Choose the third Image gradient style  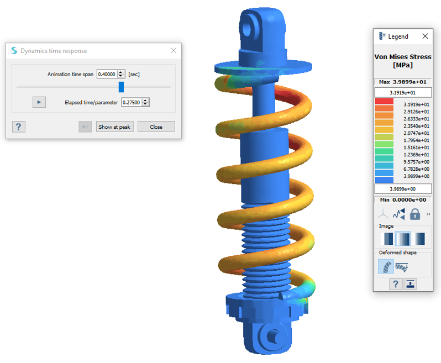coord(419,239)
